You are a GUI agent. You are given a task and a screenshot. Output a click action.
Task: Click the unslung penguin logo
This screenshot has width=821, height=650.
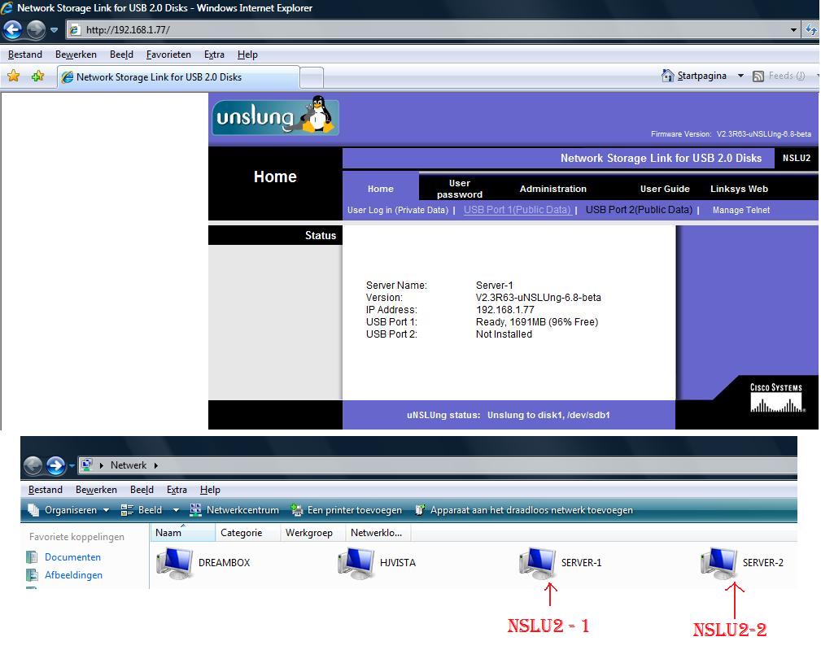275,116
